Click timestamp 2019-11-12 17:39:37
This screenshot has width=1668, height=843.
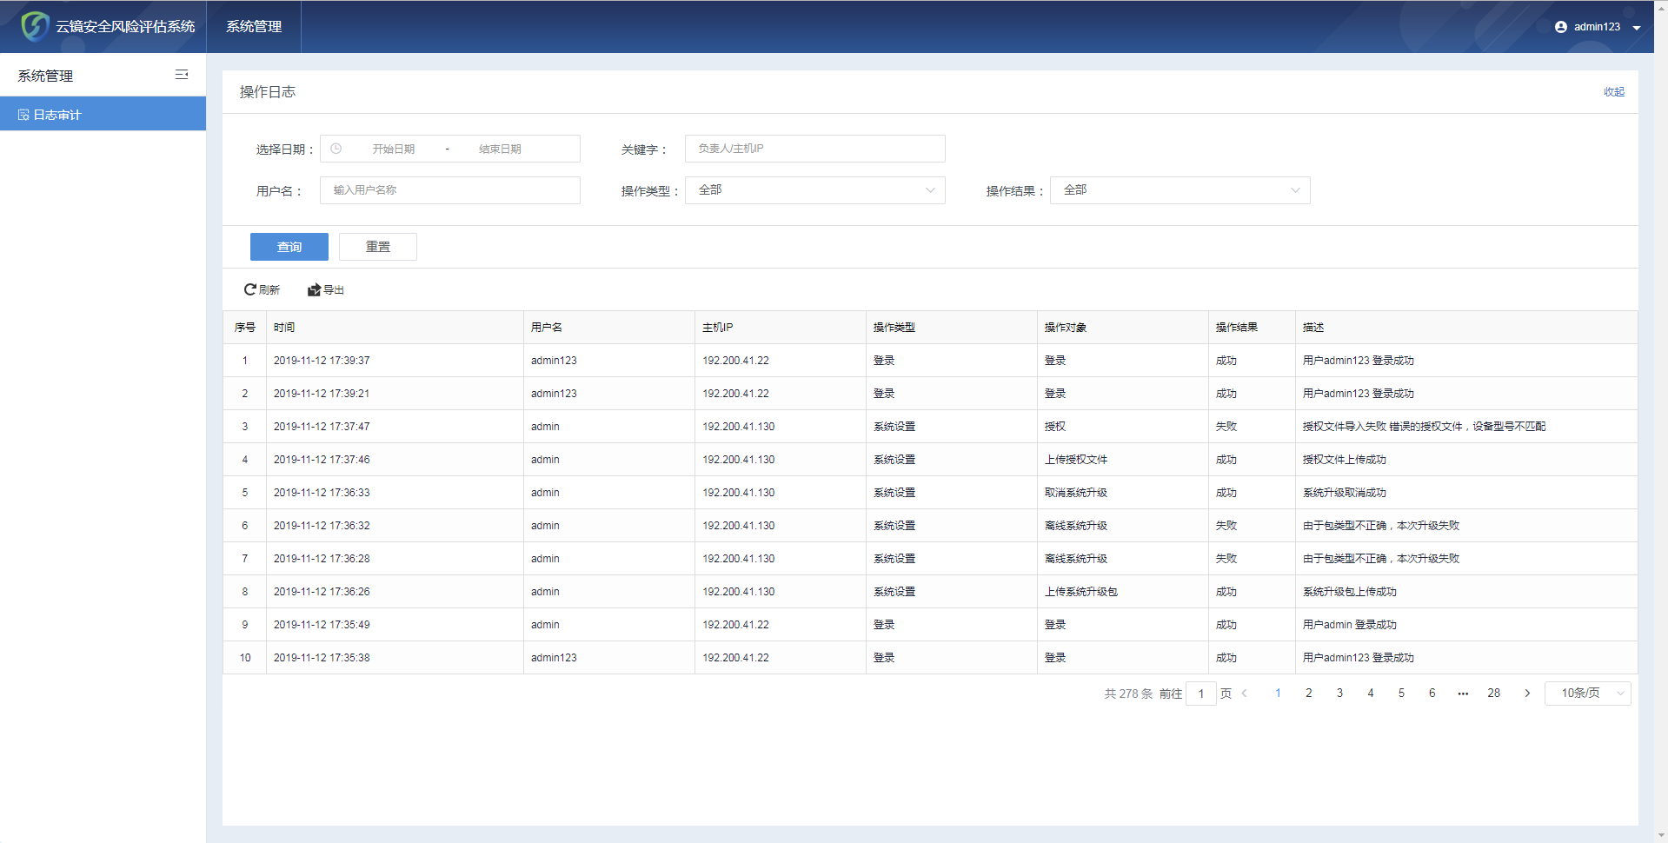pos(322,361)
